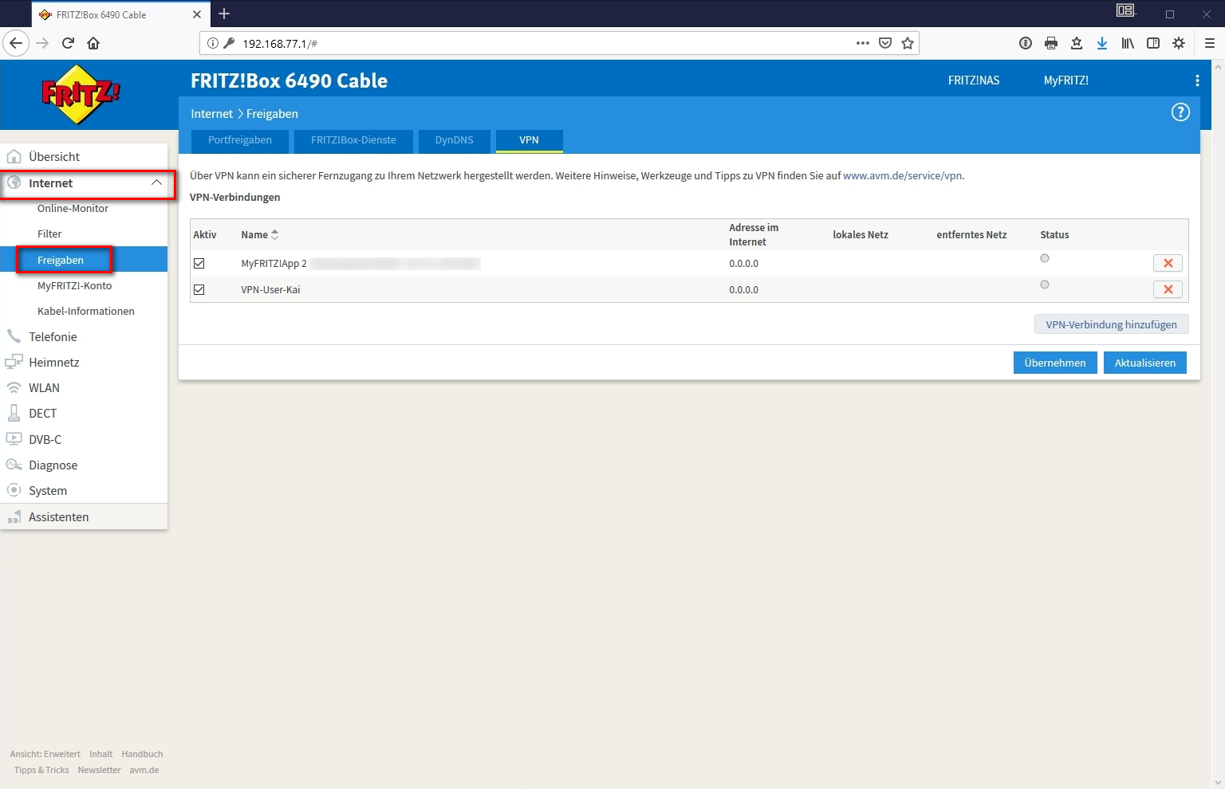Screen dimensions: 1225x789
Task: Click the MyFRITZ!App 2 name cell
Action: [x=274, y=264]
